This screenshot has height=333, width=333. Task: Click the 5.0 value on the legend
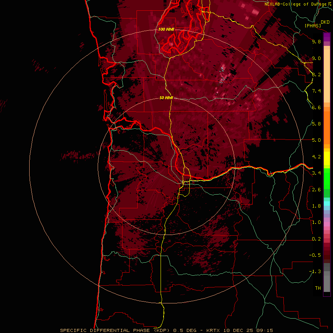point(316,140)
